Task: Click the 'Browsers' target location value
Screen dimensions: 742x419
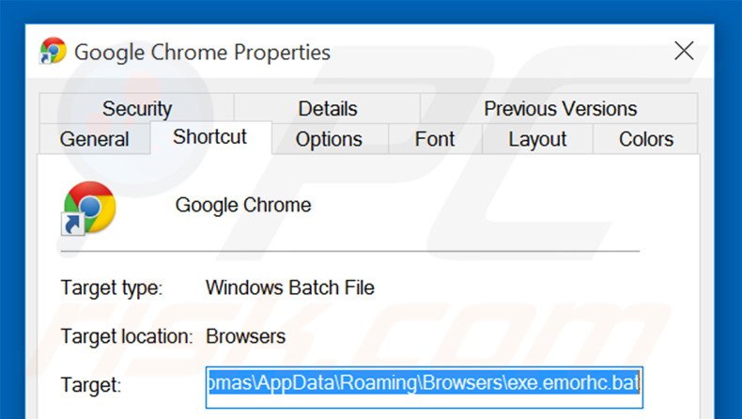Action: pos(245,335)
